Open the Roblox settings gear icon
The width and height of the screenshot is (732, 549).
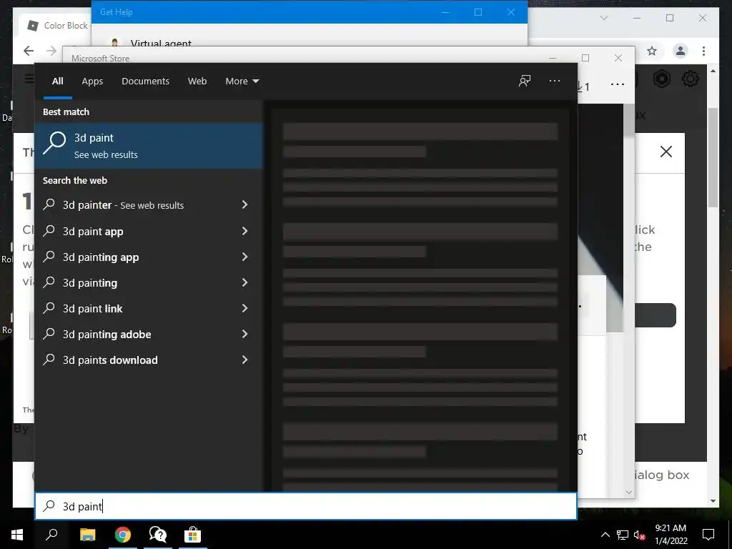[x=691, y=79]
